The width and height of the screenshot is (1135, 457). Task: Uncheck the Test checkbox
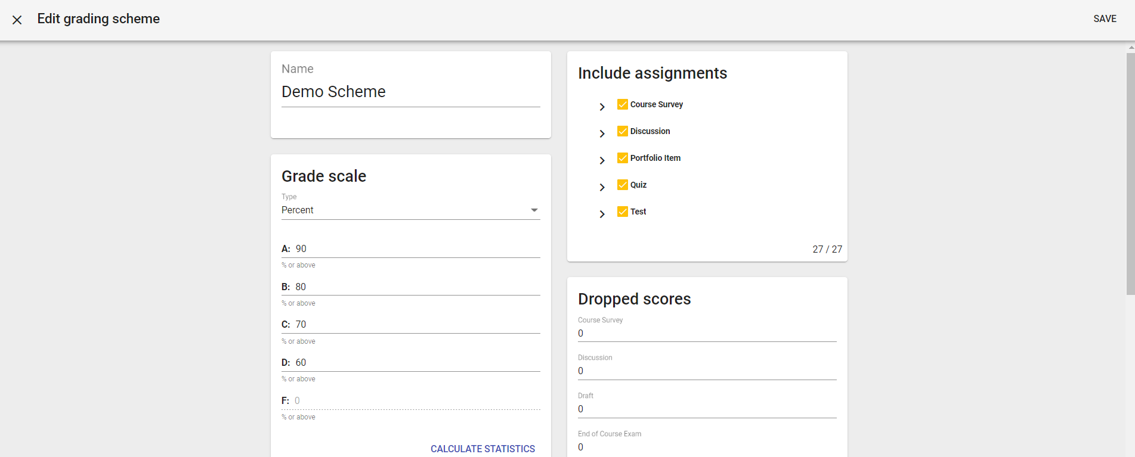pos(623,212)
